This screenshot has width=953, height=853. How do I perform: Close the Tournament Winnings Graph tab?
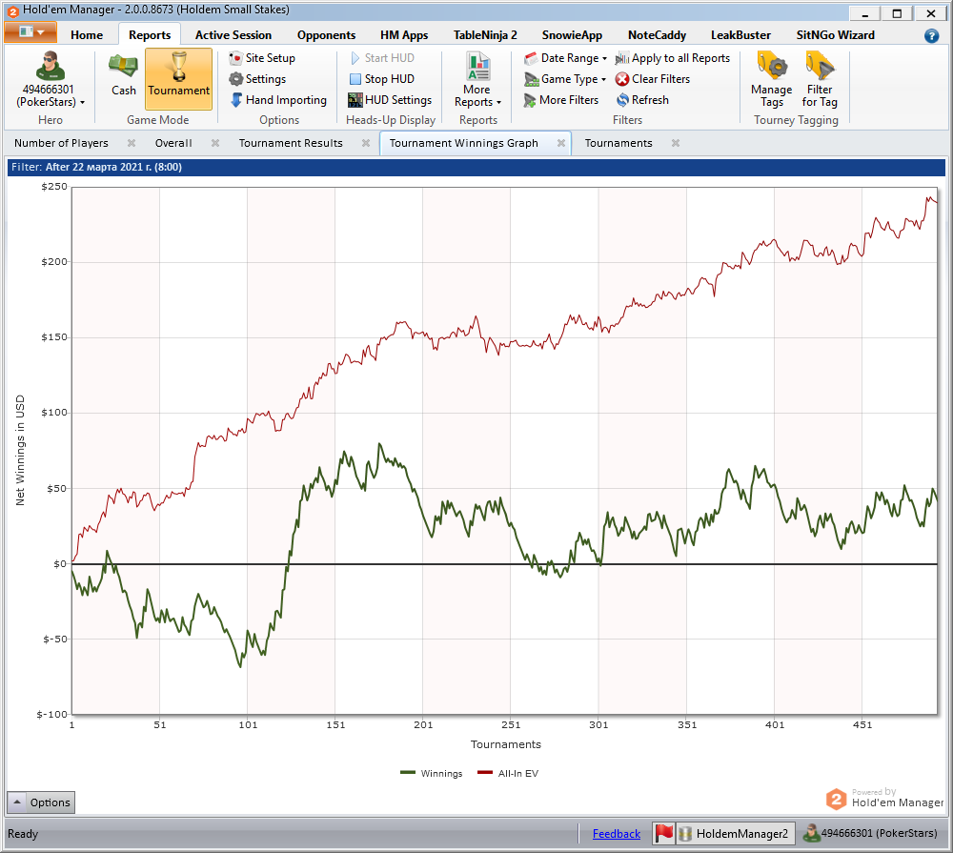coord(561,144)
